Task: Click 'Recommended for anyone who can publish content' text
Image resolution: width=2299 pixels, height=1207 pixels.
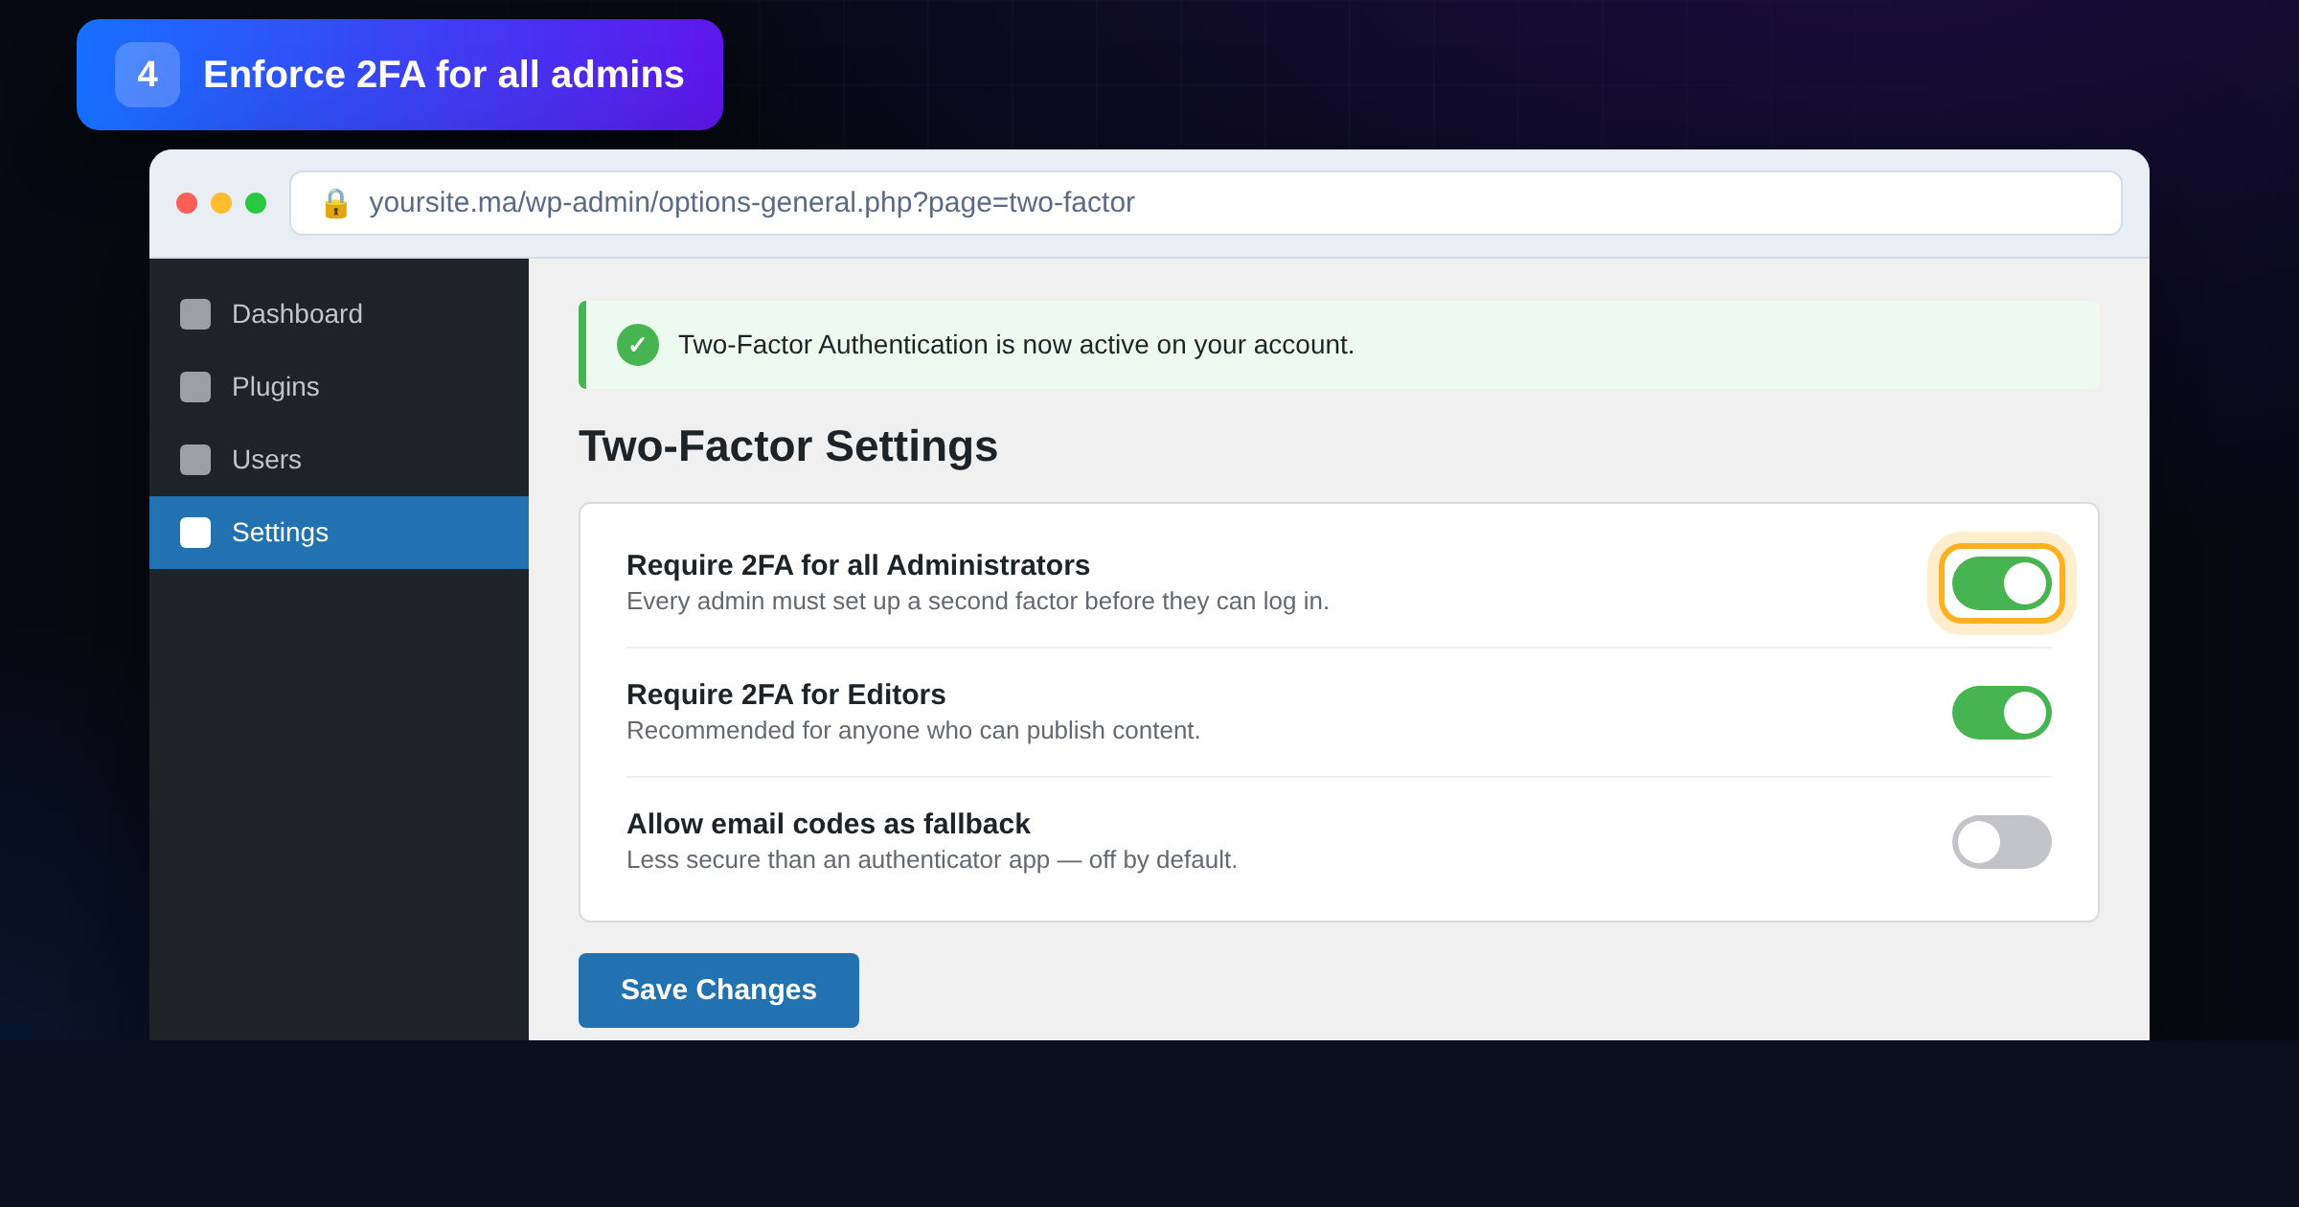Action: point(913,731)
